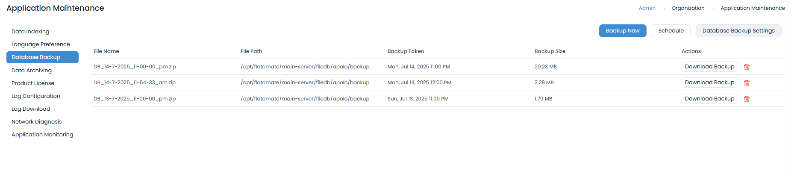Open Database Backup Settings
791x174 pixels.
(x=738, y=31)
